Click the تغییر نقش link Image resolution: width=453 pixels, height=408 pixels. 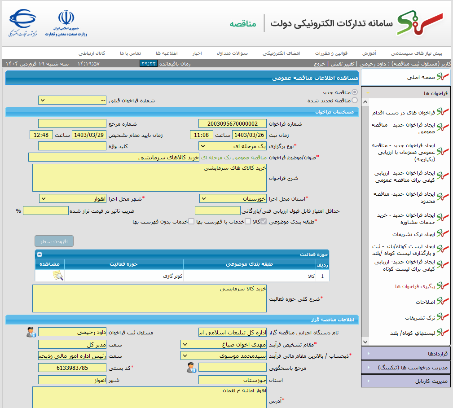(x=343, y=64)
